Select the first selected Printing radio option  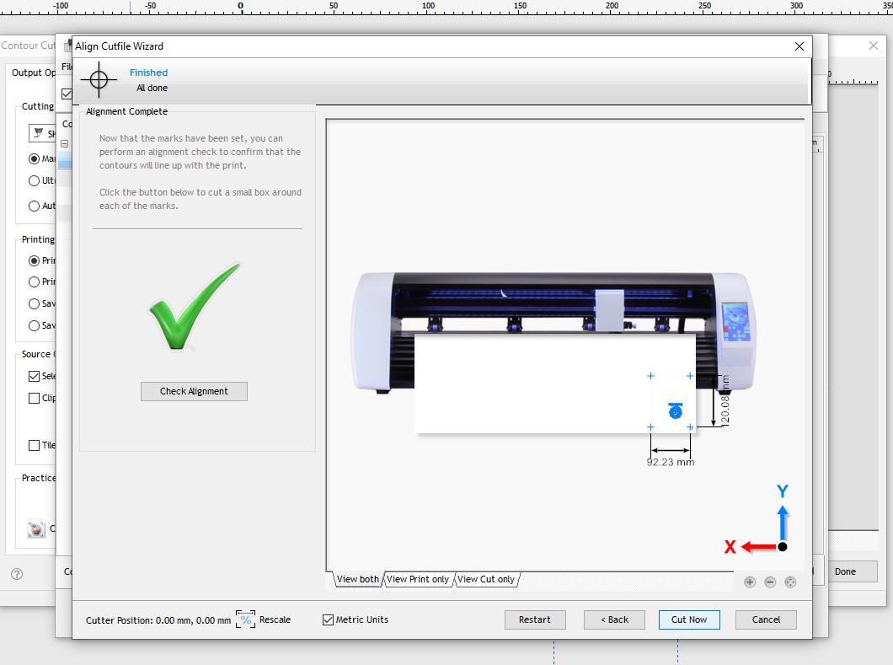pos(35,260)
